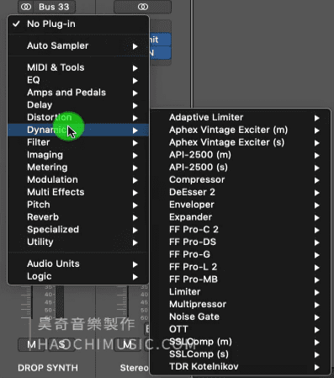Open the Metering plug-in category
Screen dimensions: 334x378
pos(78,168)
